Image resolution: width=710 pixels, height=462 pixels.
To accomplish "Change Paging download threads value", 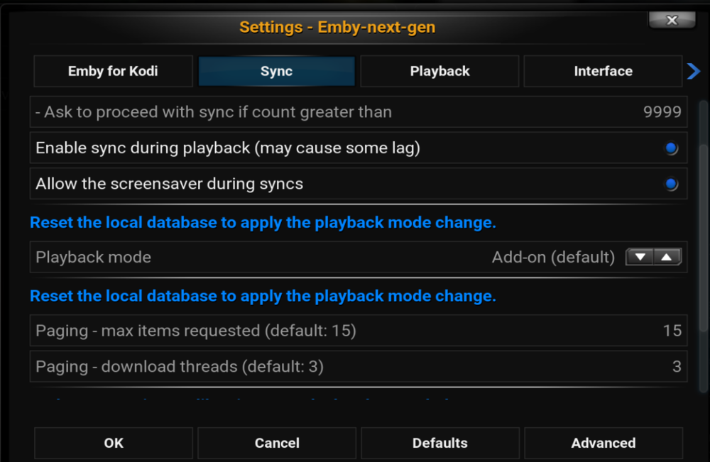I will pos(677,366).
